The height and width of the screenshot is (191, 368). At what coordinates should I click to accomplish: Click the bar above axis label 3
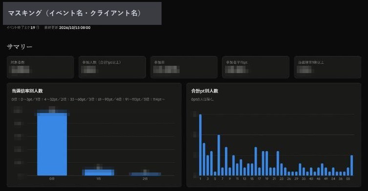[208, 165]
